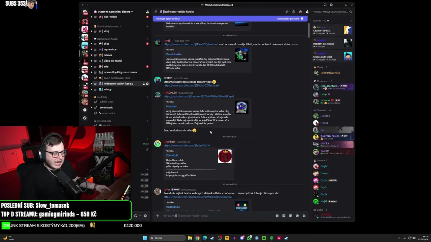Open the Threads icon in channel header
The image size is (431, 242).
coord(287,12)
